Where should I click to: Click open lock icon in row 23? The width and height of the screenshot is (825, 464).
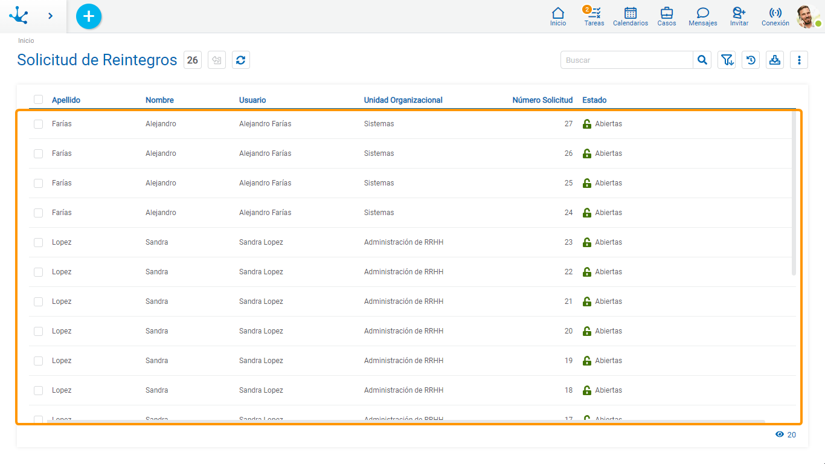[x=586, y=242]
